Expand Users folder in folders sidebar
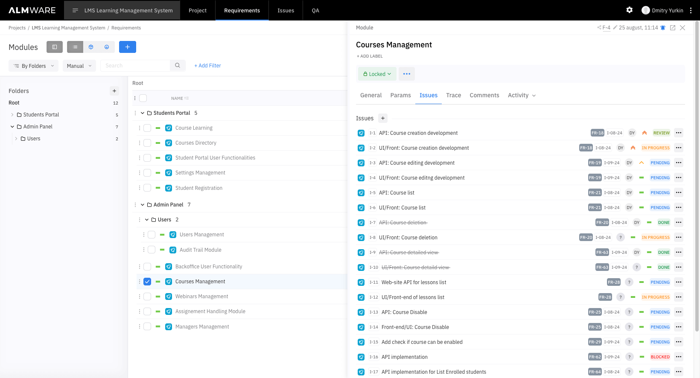700x378 pixels. coord(16,139)
